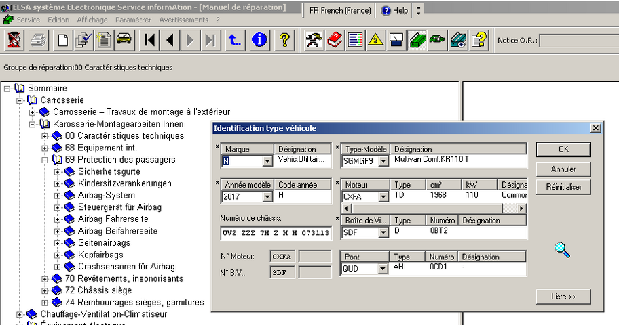Screen dimensions: 619x325
Task: Click Moteur table scroll right arrow
Action: click(521, 209)
